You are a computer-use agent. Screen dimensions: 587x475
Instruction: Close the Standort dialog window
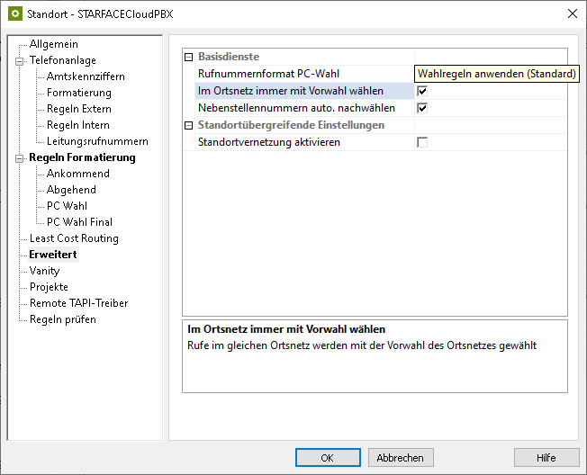click(x=572, y=13)
